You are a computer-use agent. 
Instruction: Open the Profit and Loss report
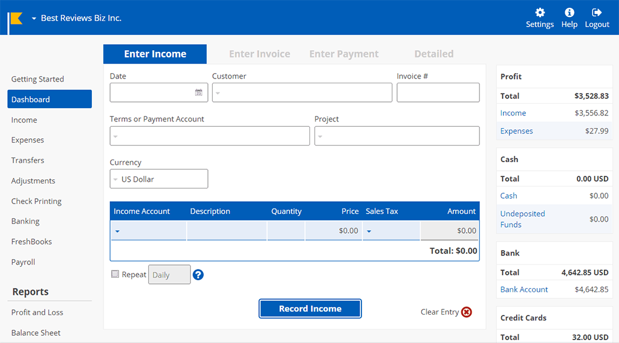(37, 312)
